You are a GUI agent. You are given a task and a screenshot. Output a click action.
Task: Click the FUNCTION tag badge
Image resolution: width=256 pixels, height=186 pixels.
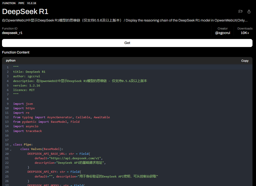[x=9, y=3]
